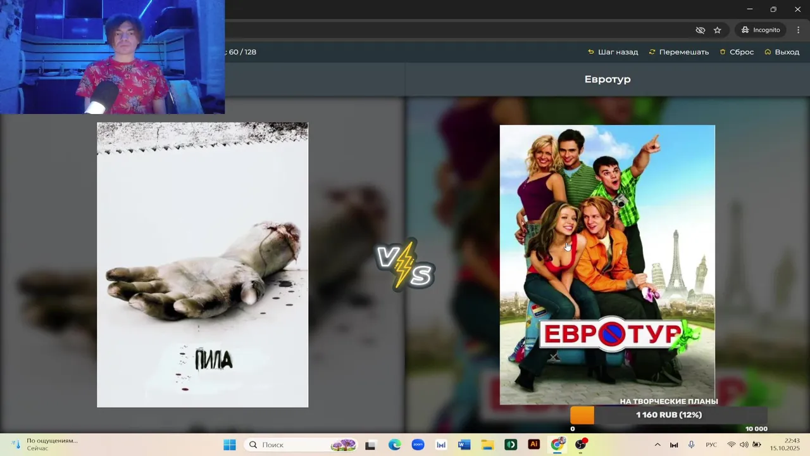Click the browser bookmark star icon
The height and width of the screenshot is (456, 810).
(717, 30)
